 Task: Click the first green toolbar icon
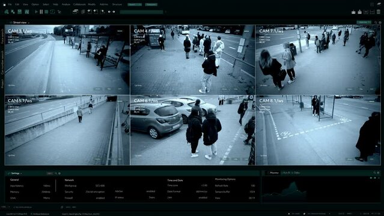(7, 11)
